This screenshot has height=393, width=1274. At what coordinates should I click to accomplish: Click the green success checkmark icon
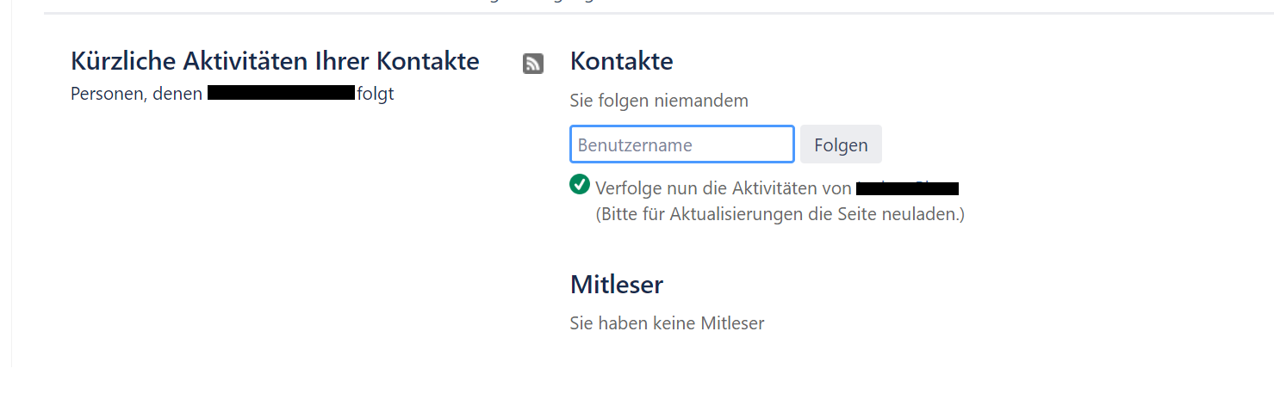(x=580, y=184)
